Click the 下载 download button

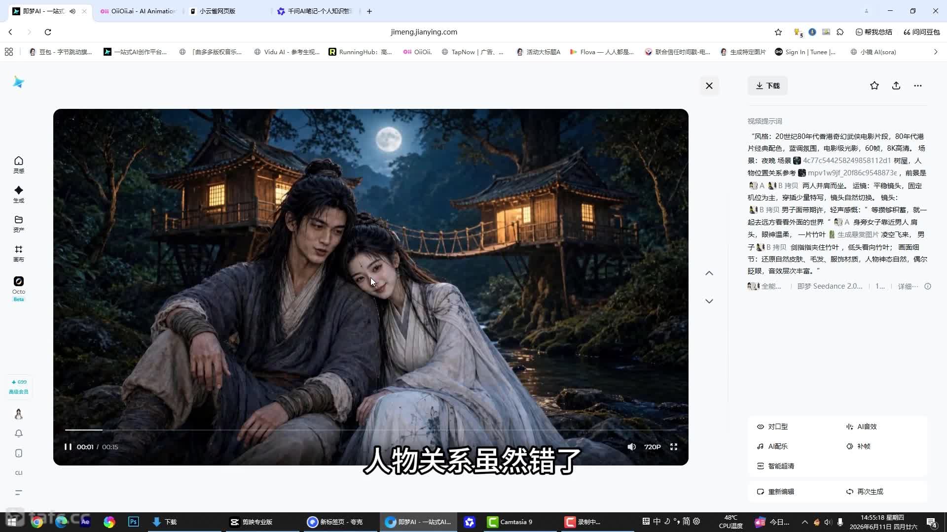pos(767,86)
